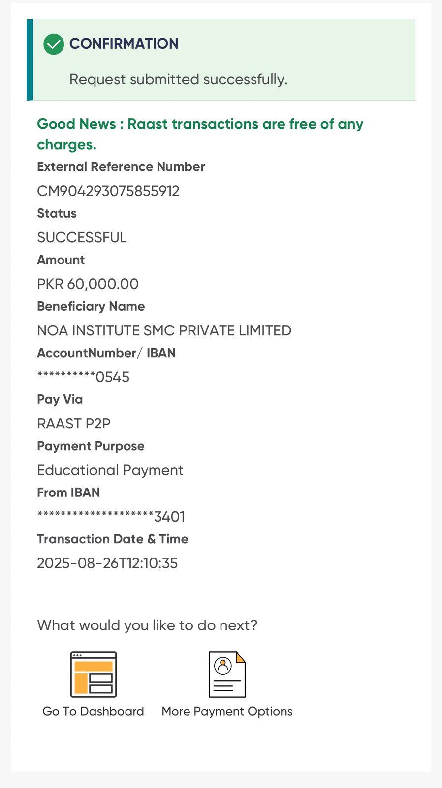442x788 pixels.
Task: Click the More Payment Options document icon
Action: coord(227,674)
